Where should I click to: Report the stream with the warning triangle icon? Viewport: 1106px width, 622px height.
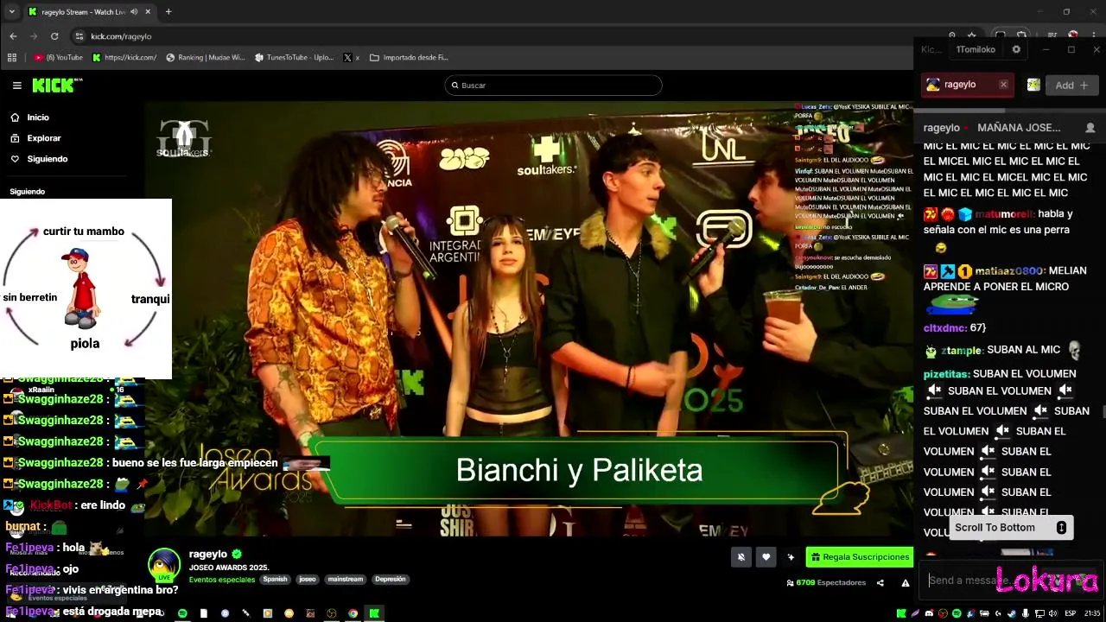click(x=906, y=583)
